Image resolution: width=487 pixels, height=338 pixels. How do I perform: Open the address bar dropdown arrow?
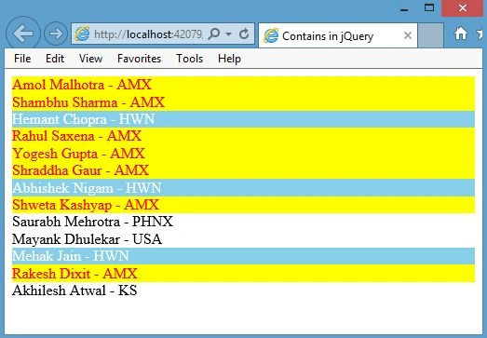(228, 34)
